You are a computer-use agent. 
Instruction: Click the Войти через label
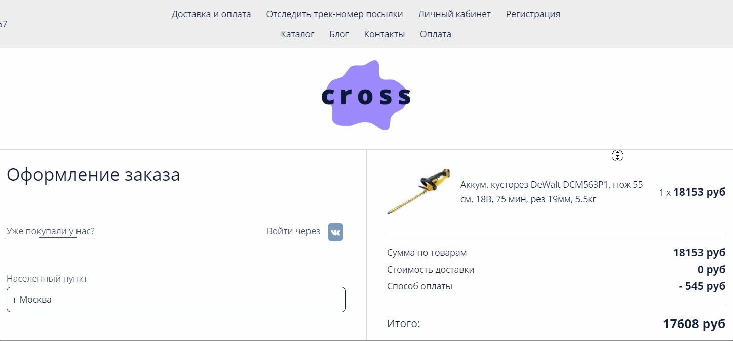tap(293, 231)
